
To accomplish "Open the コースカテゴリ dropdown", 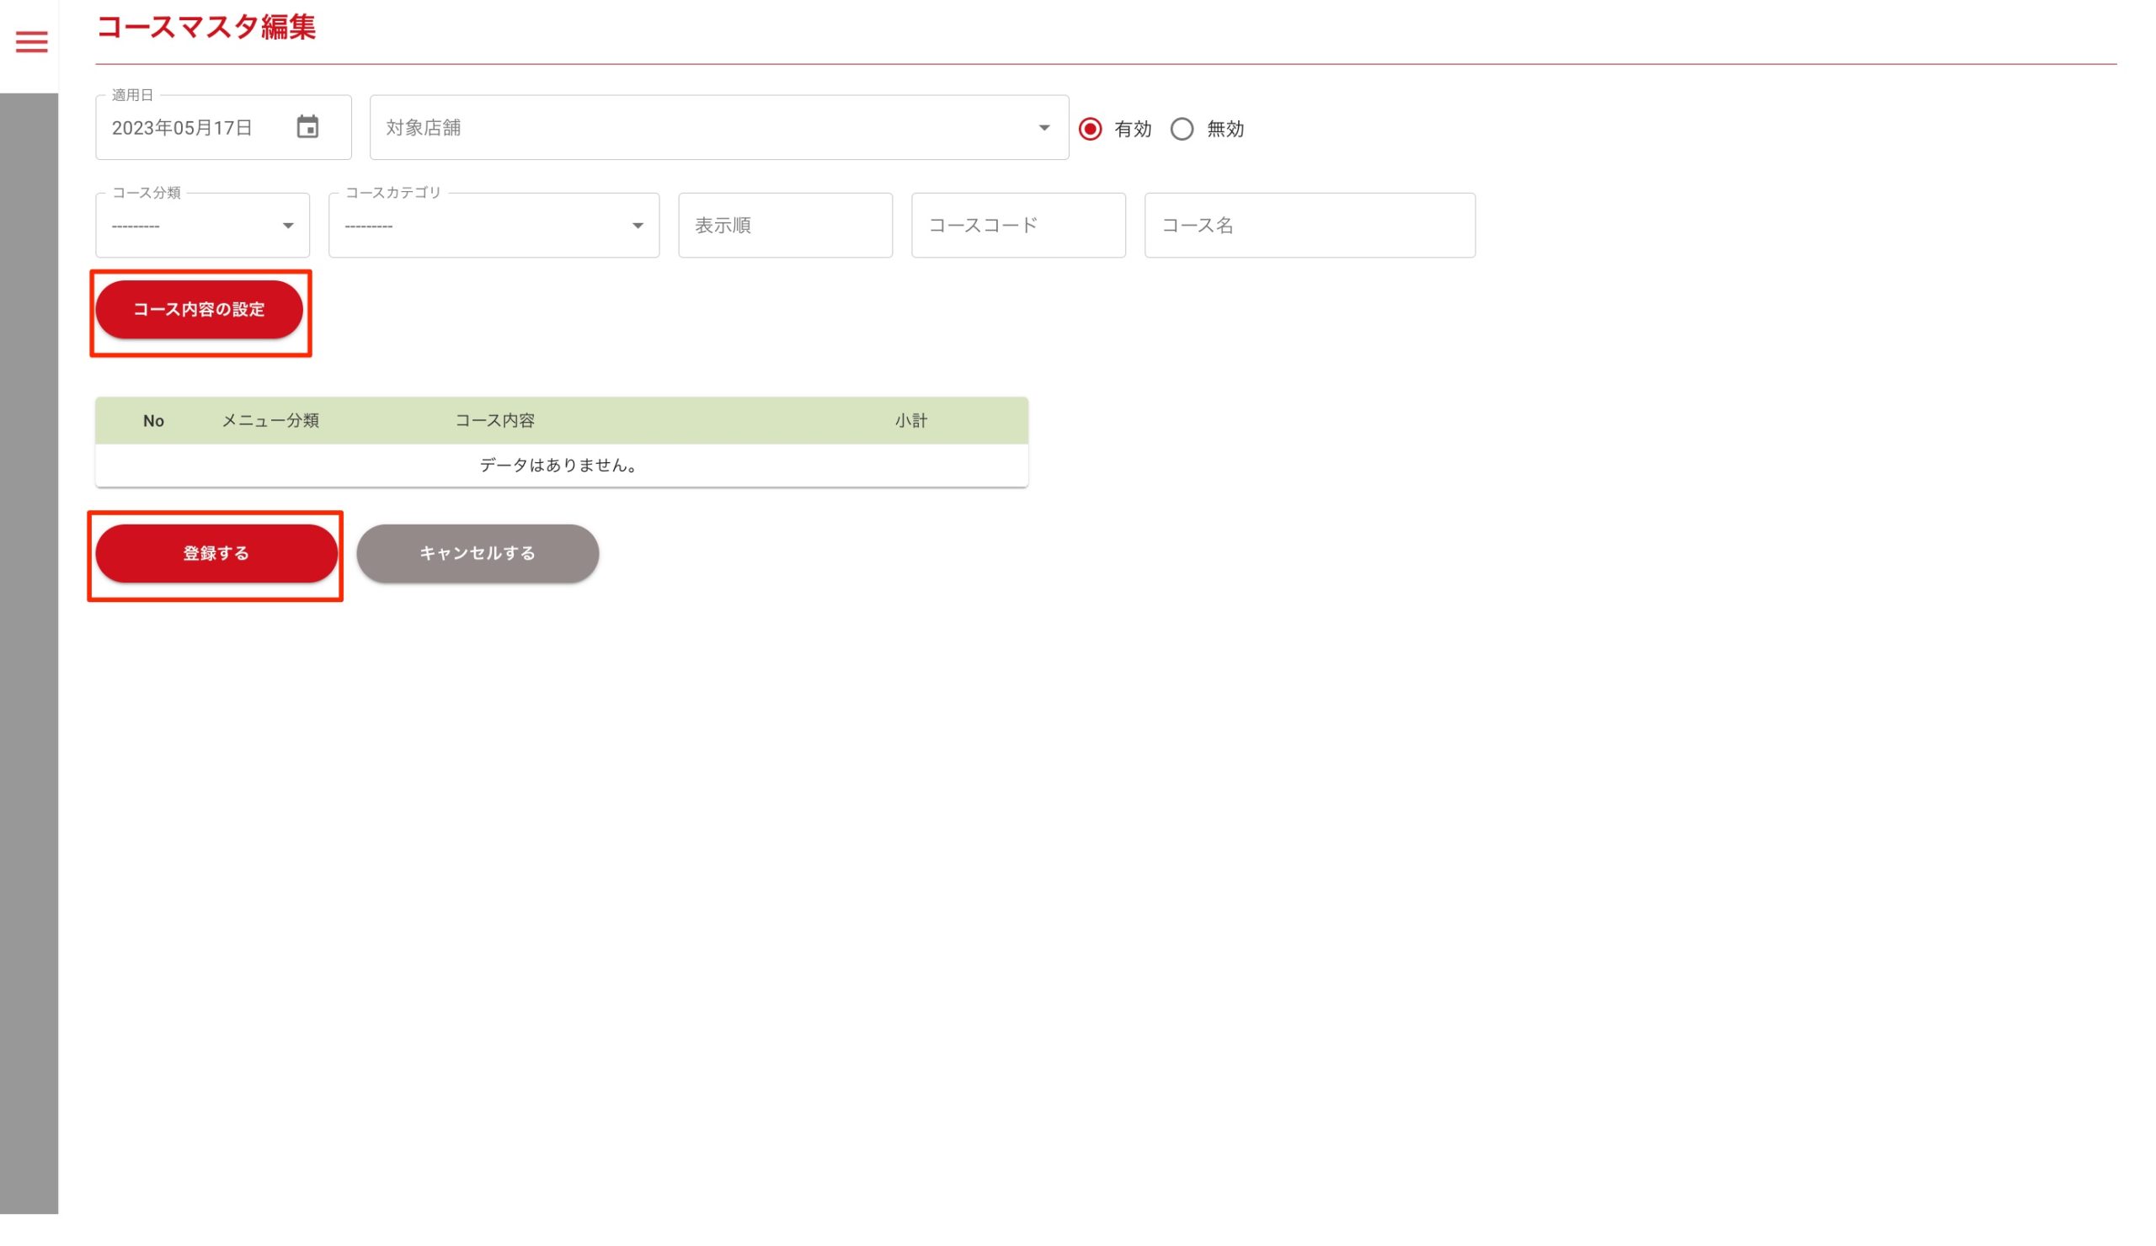I will tap(494, 226).
